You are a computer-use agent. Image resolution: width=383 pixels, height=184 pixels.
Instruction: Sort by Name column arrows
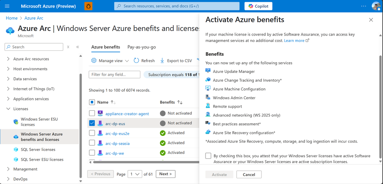(x=113, y=102)
